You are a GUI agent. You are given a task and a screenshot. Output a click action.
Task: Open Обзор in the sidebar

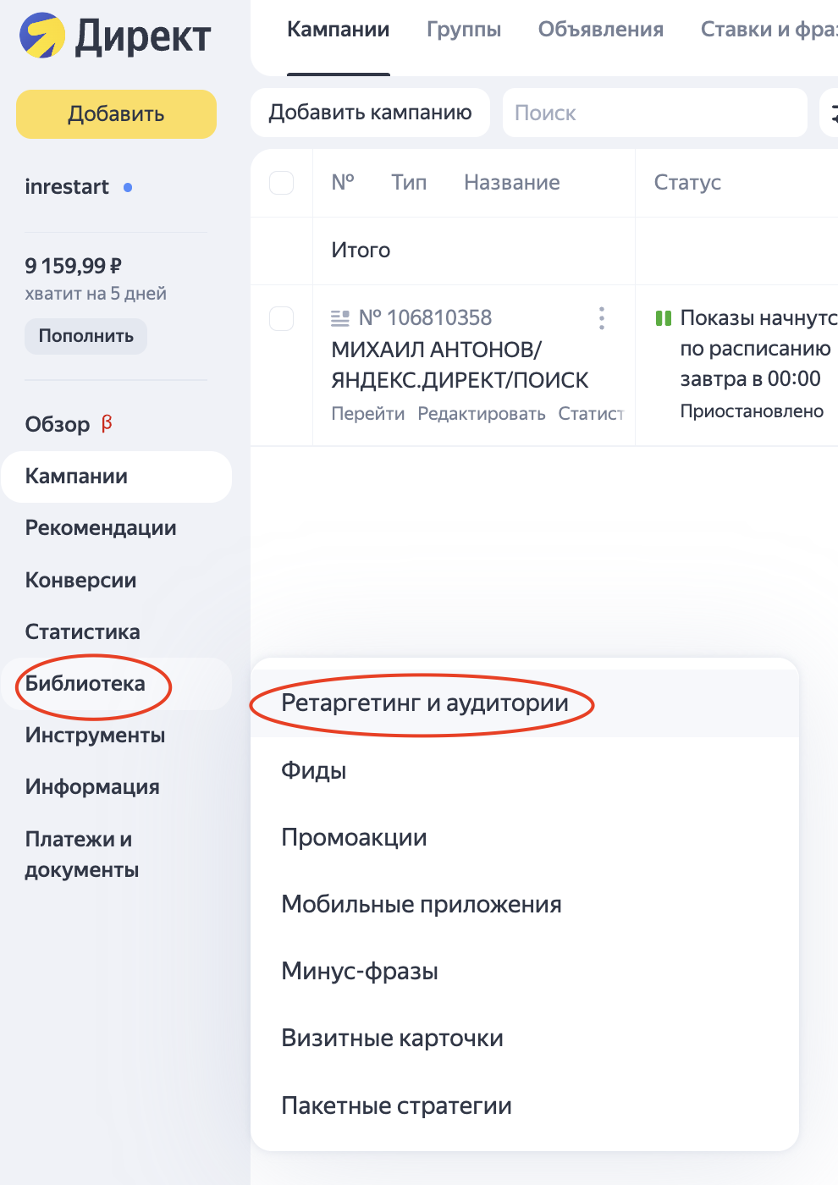[58, 424]
